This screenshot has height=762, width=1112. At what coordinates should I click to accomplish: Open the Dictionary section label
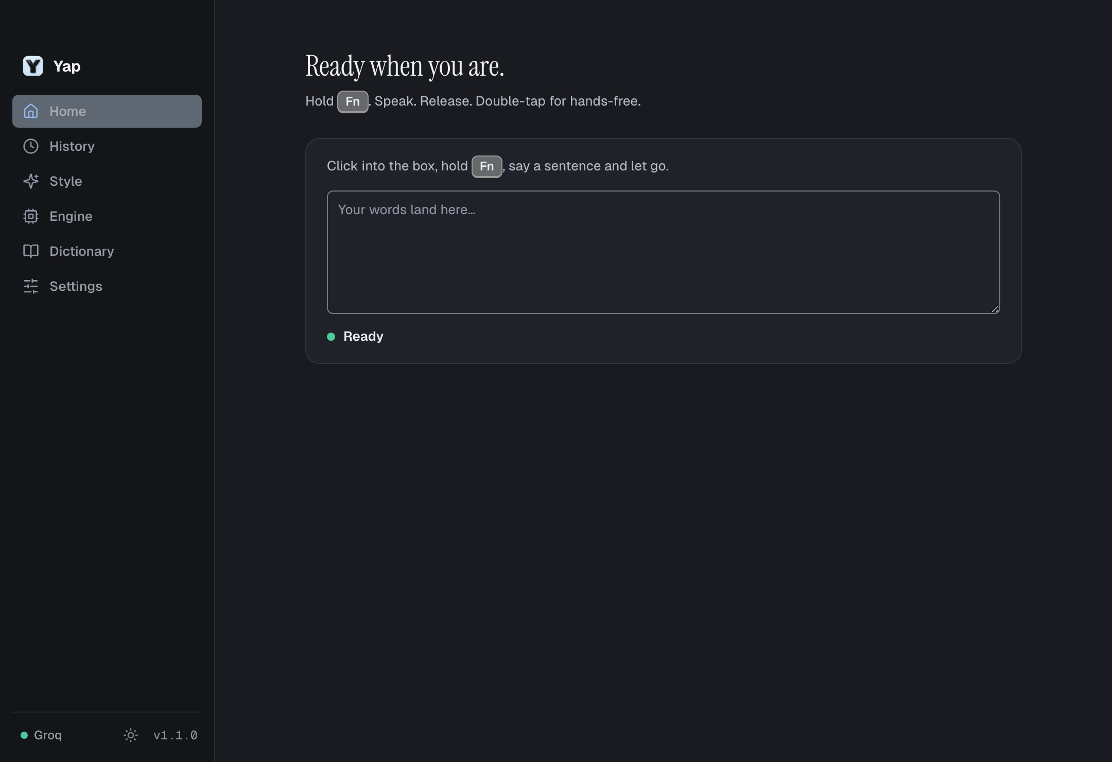pos(82,251)
